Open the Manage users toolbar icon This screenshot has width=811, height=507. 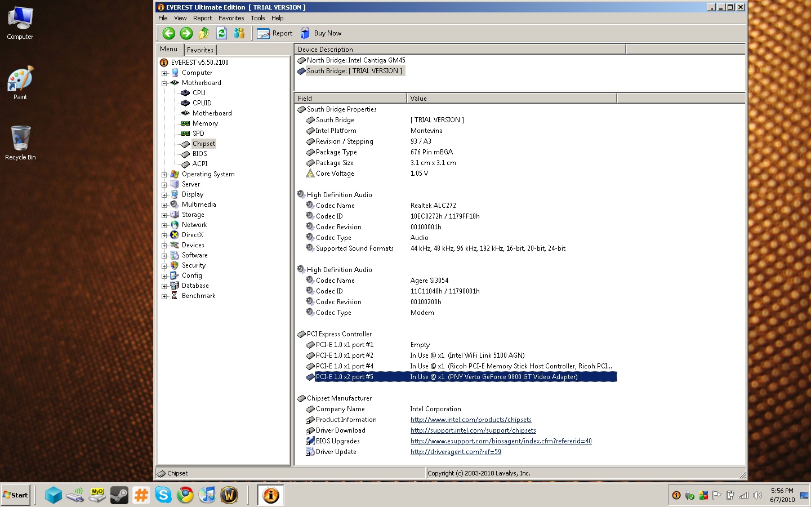click(239, 33)
